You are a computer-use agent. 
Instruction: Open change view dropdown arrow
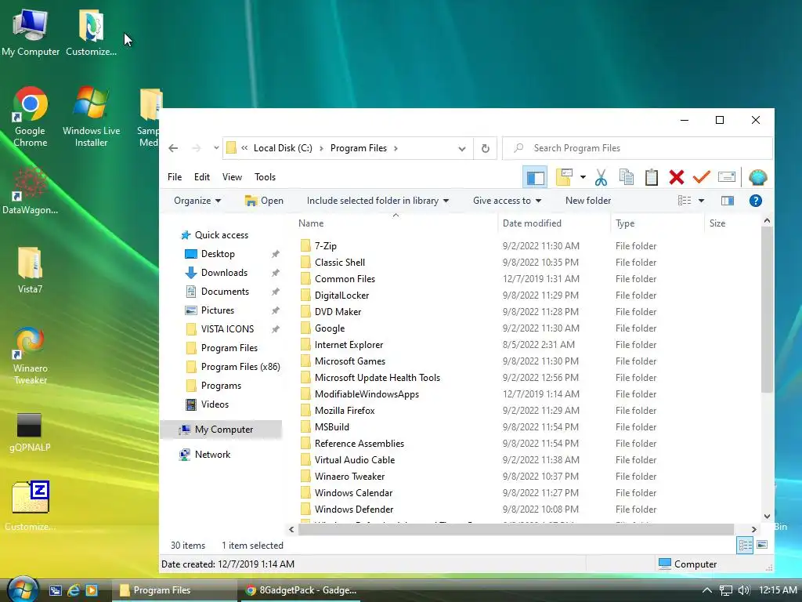[x=701, y=201]
